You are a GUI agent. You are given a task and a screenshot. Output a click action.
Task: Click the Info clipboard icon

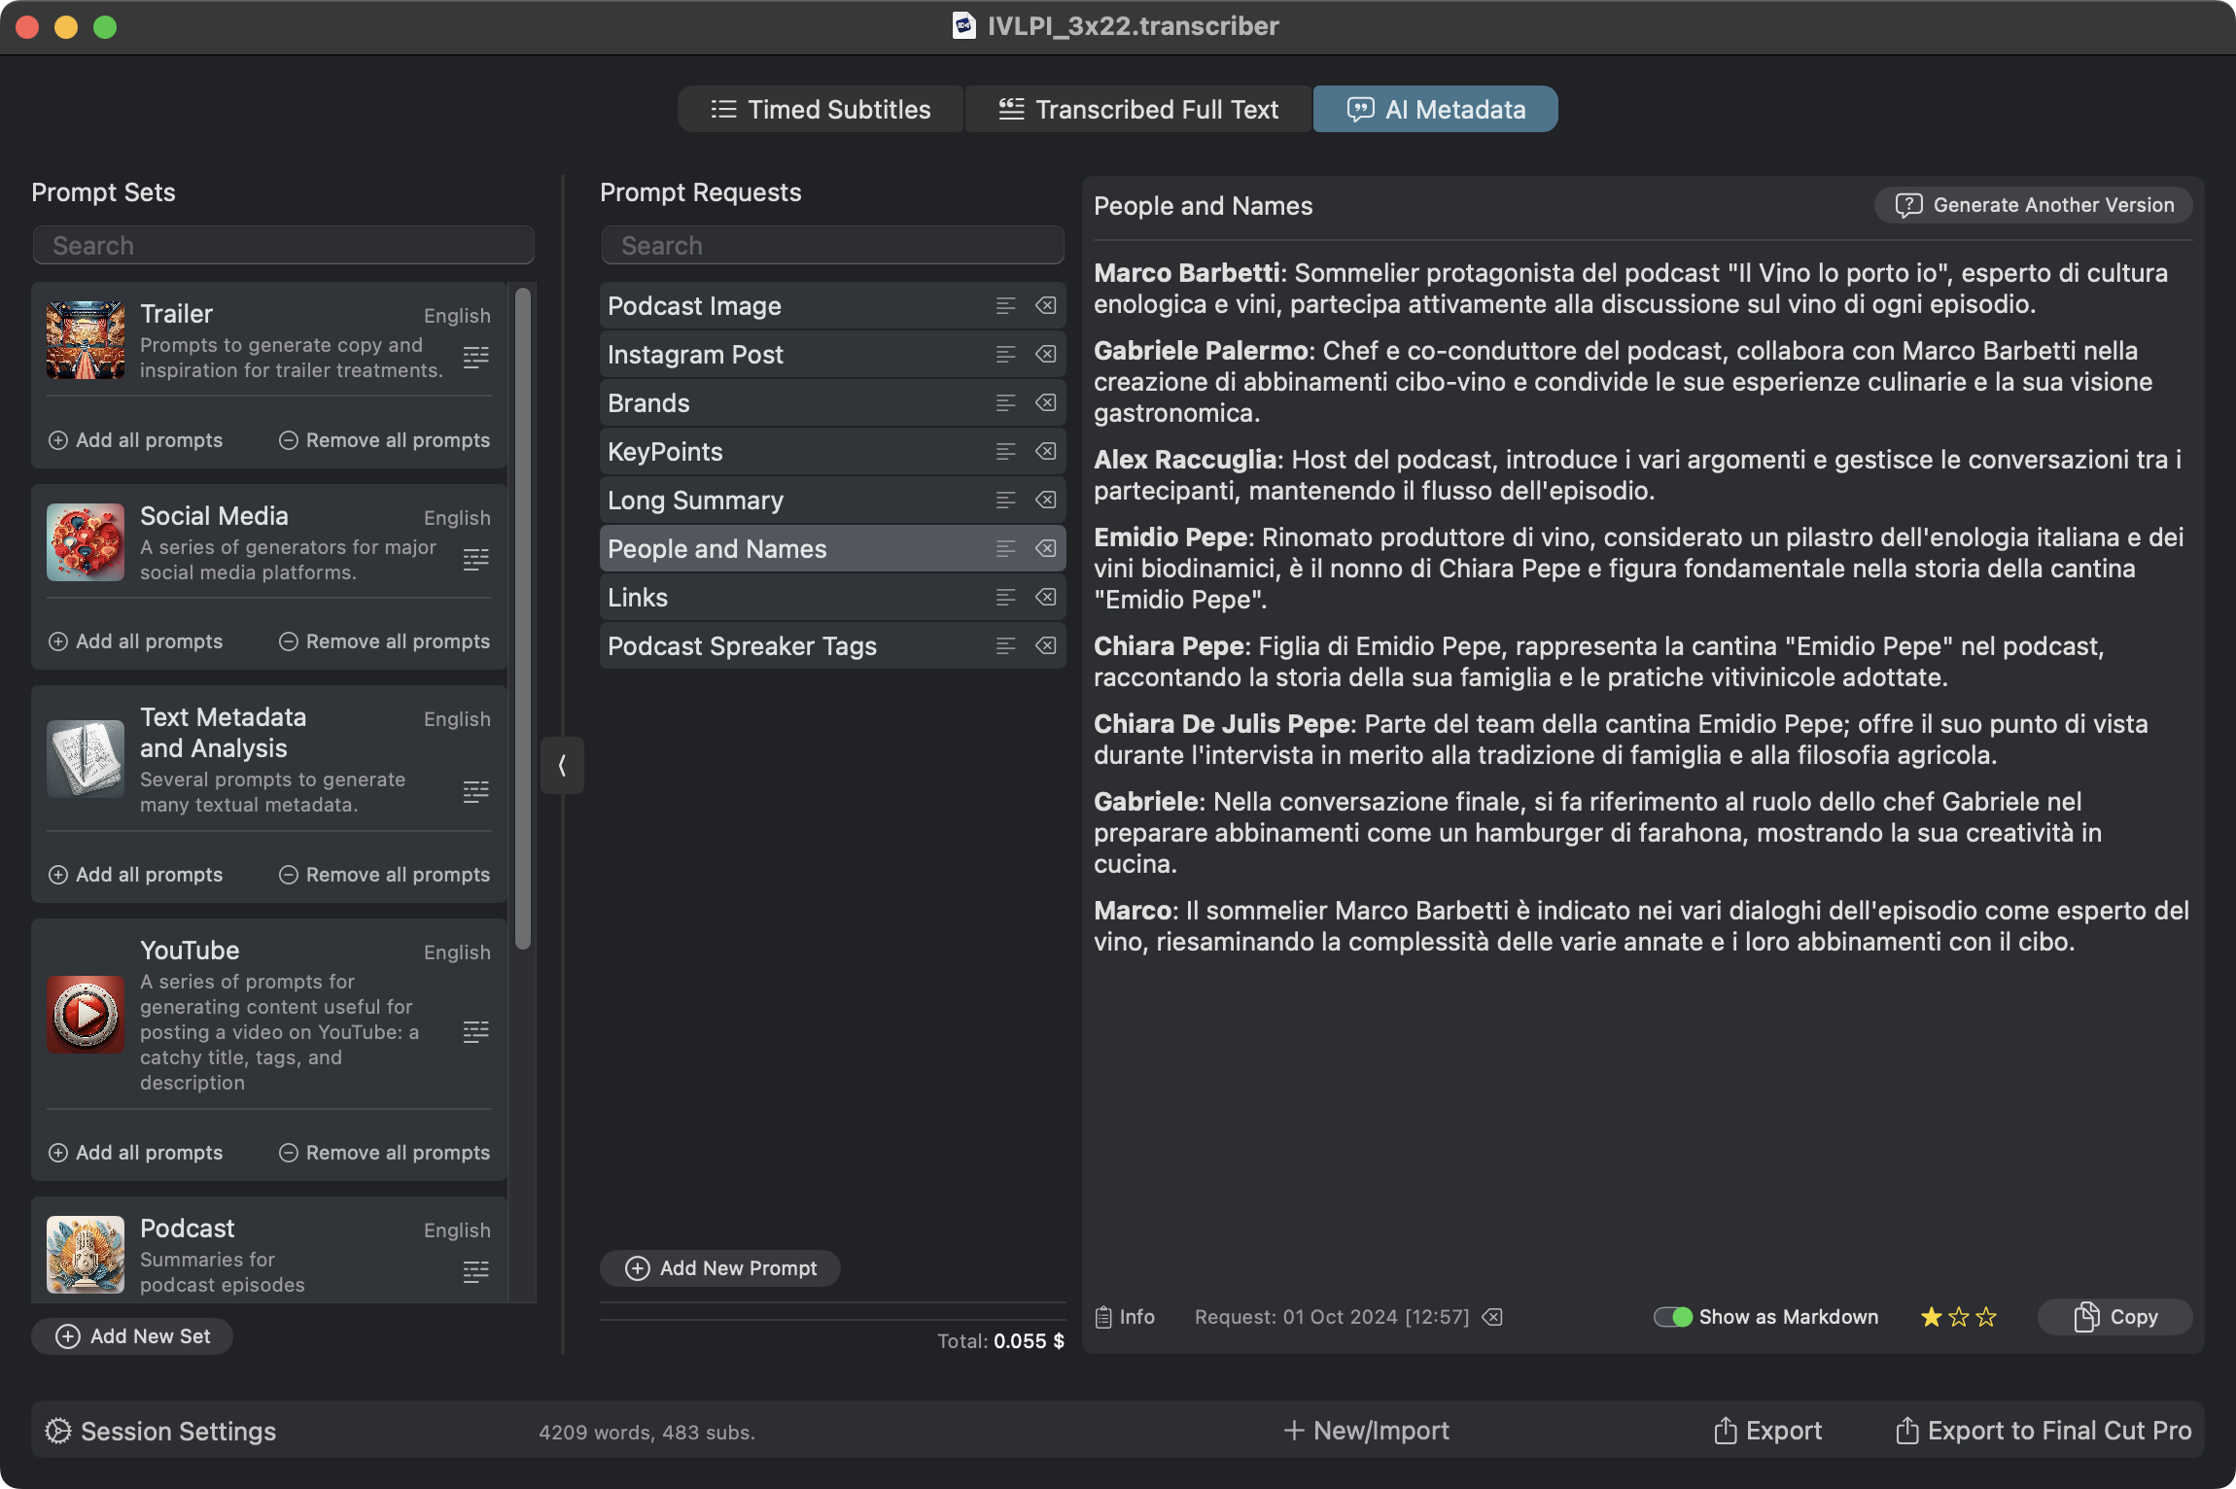click(1104, 1317)
